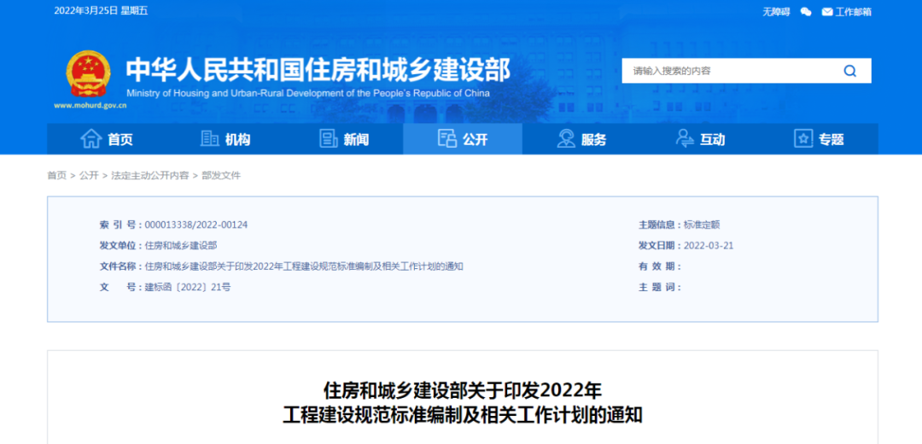Click the WeChat icon in top bar

[806, 12]
